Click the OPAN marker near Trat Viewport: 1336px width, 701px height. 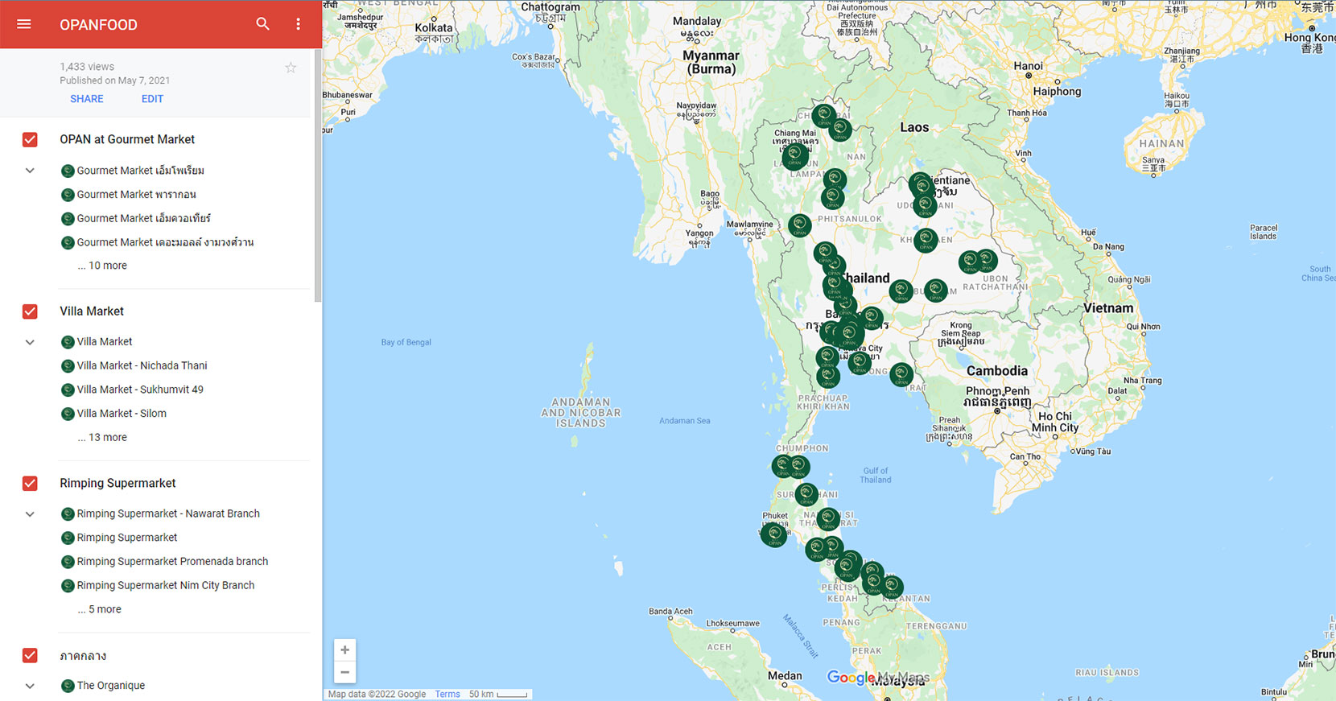pyautogui.click(x=901, y=374)
